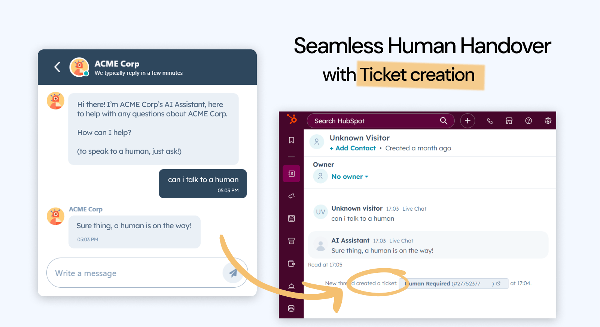Open the ticket in new tab via external-link icon
Viewport: 600px width, 327px height.
click(x=499, y=284)
